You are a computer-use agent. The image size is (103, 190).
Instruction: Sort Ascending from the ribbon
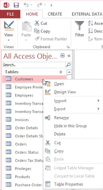(95, 23)
